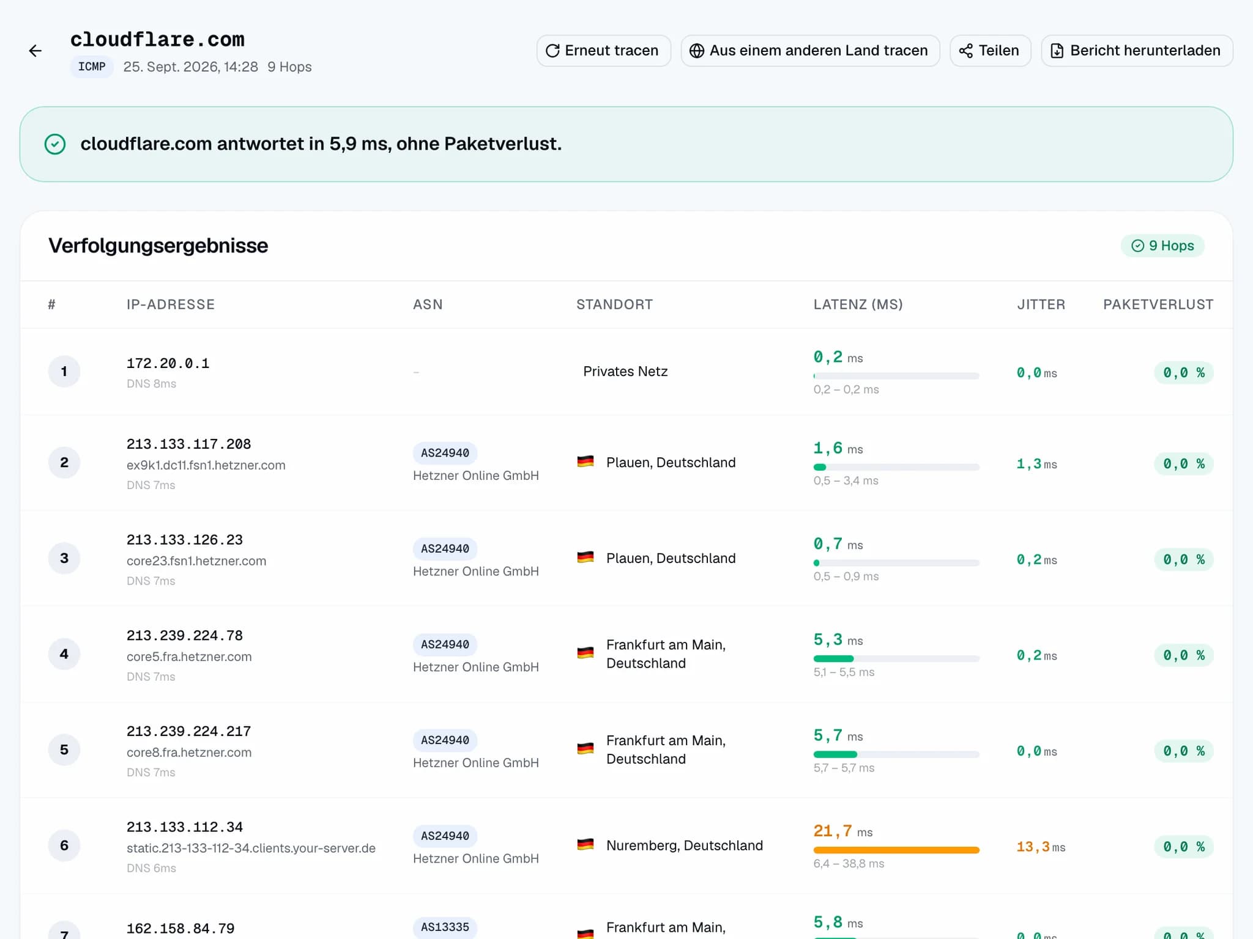Viewport: 1253px width, 939px height.
Task: Click IP address 172.20.0.1
Action: tap(168, 364)
